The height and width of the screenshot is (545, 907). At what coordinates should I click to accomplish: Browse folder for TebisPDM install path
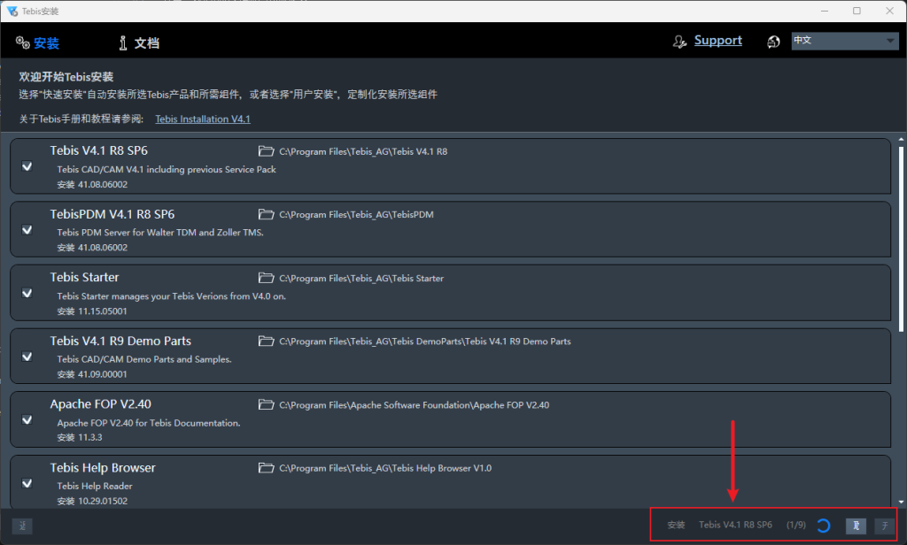point(266,214)
